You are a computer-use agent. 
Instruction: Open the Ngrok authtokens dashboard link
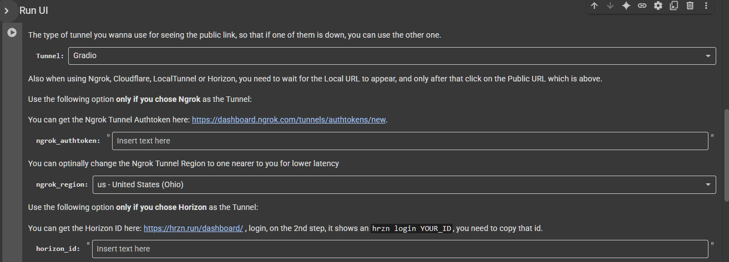coord(288,120)
